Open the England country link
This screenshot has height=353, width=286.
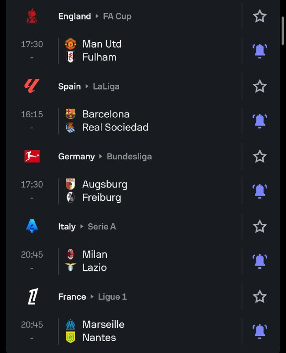[74, 16]
